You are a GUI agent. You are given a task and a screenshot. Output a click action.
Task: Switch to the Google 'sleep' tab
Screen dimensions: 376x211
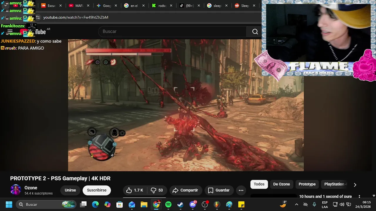tap(217, 6)
